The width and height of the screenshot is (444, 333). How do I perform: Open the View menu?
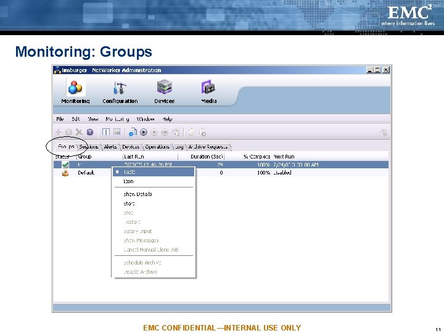(93, 119)
